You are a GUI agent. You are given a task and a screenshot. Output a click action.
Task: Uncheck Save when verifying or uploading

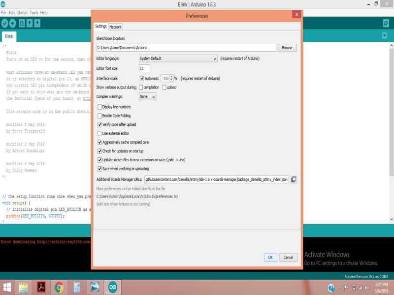click(99, 169)
